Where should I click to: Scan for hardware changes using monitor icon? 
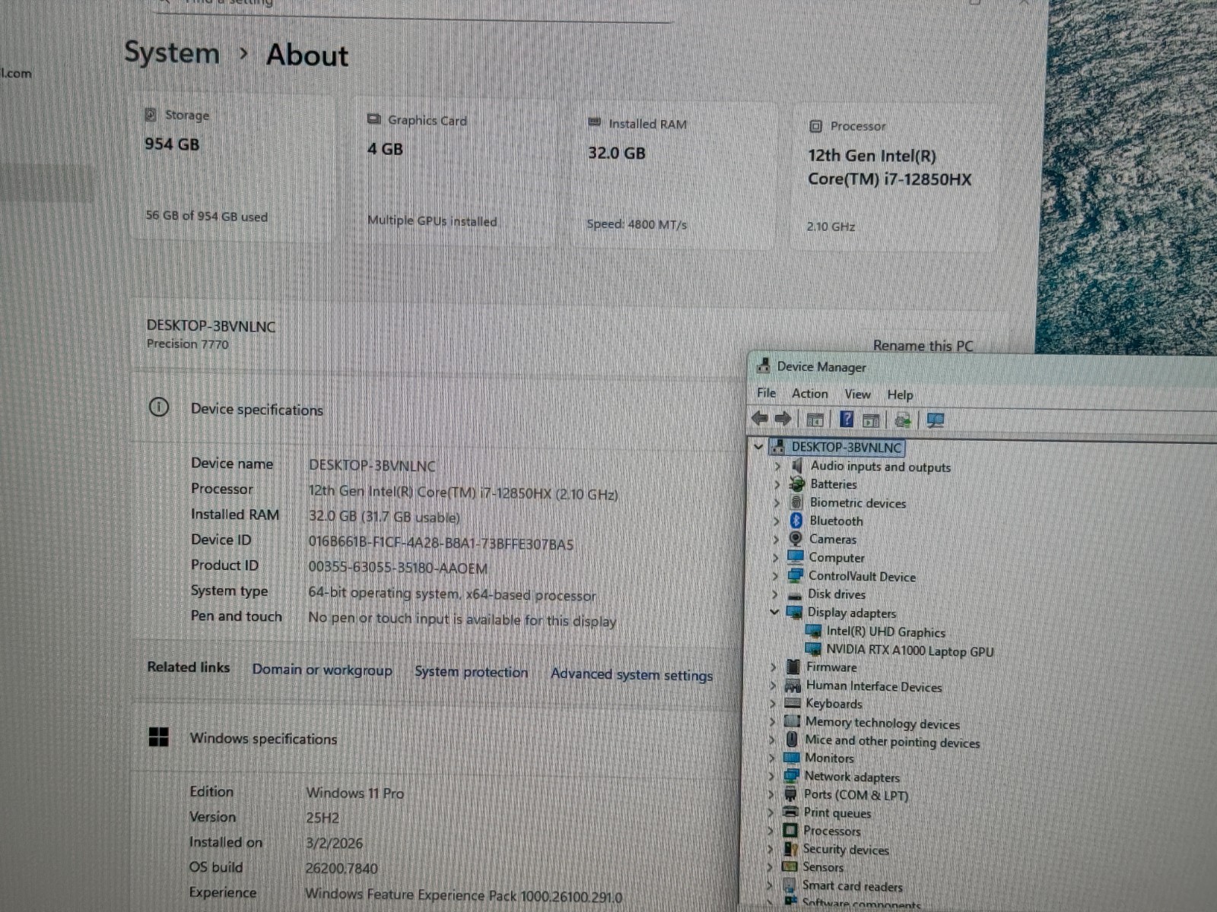pos(936,420)
